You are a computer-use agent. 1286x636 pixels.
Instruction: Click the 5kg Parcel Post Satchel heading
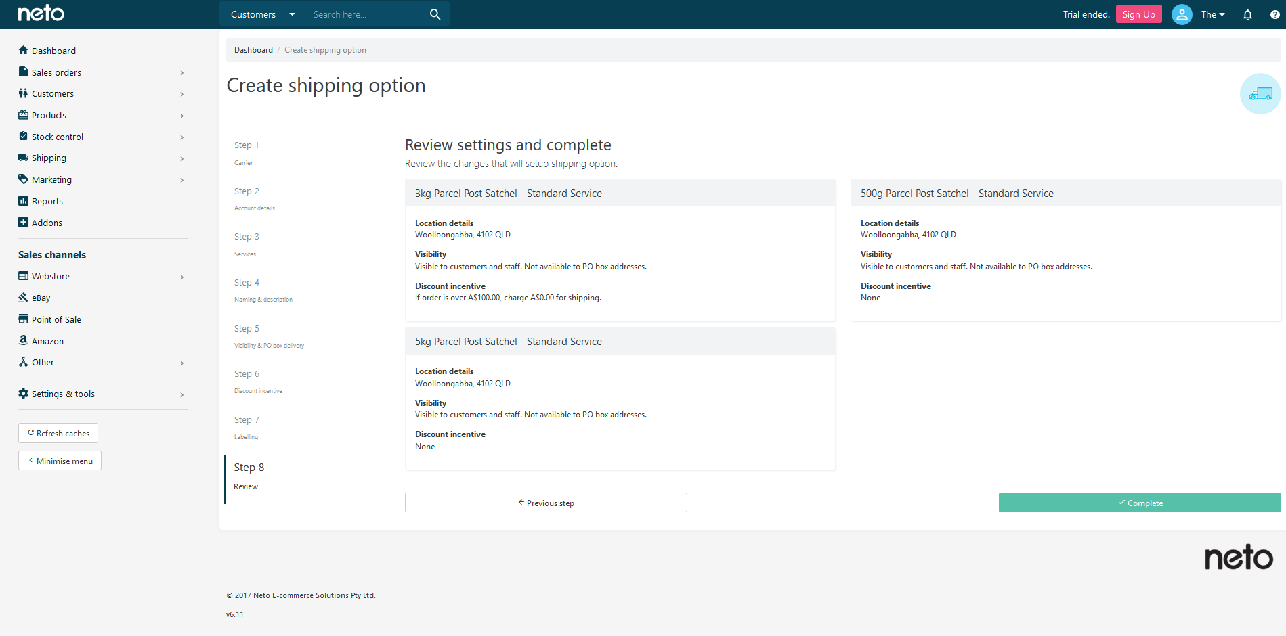509,342
